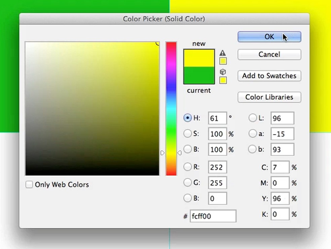Click the new color preview swatch
The width and height of the screenshot is (331, 249).
point(199,58)
